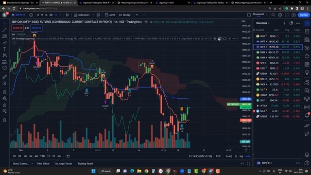Select the trend line drawing tool

click(4, 30)
